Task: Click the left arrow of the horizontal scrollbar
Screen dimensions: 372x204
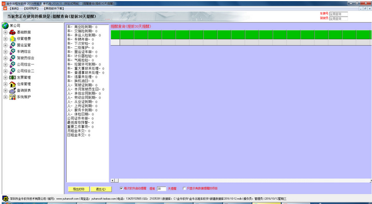Action: point(112,181)
